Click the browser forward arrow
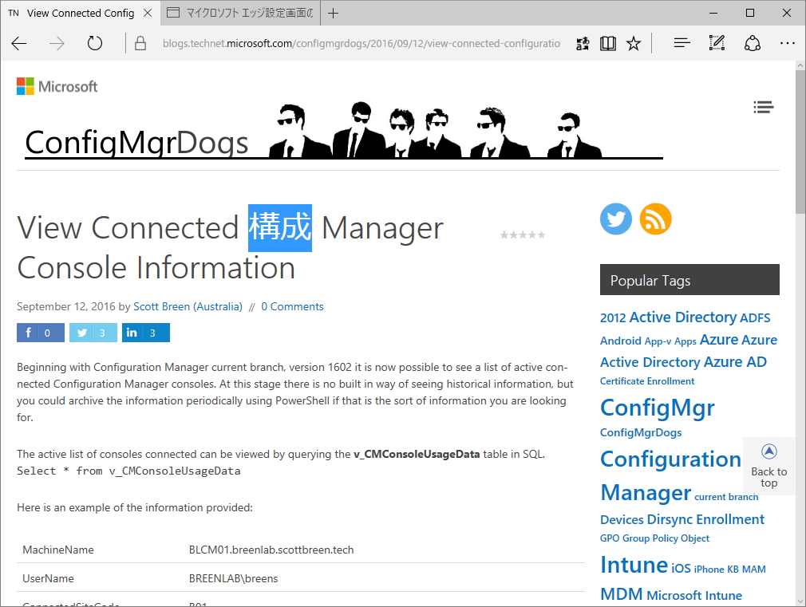This screenshot has width=806, height=607. tap(57, 44)
